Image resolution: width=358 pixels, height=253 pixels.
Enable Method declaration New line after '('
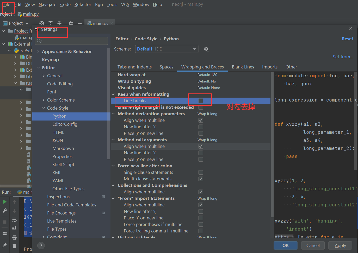pos(201,127)
